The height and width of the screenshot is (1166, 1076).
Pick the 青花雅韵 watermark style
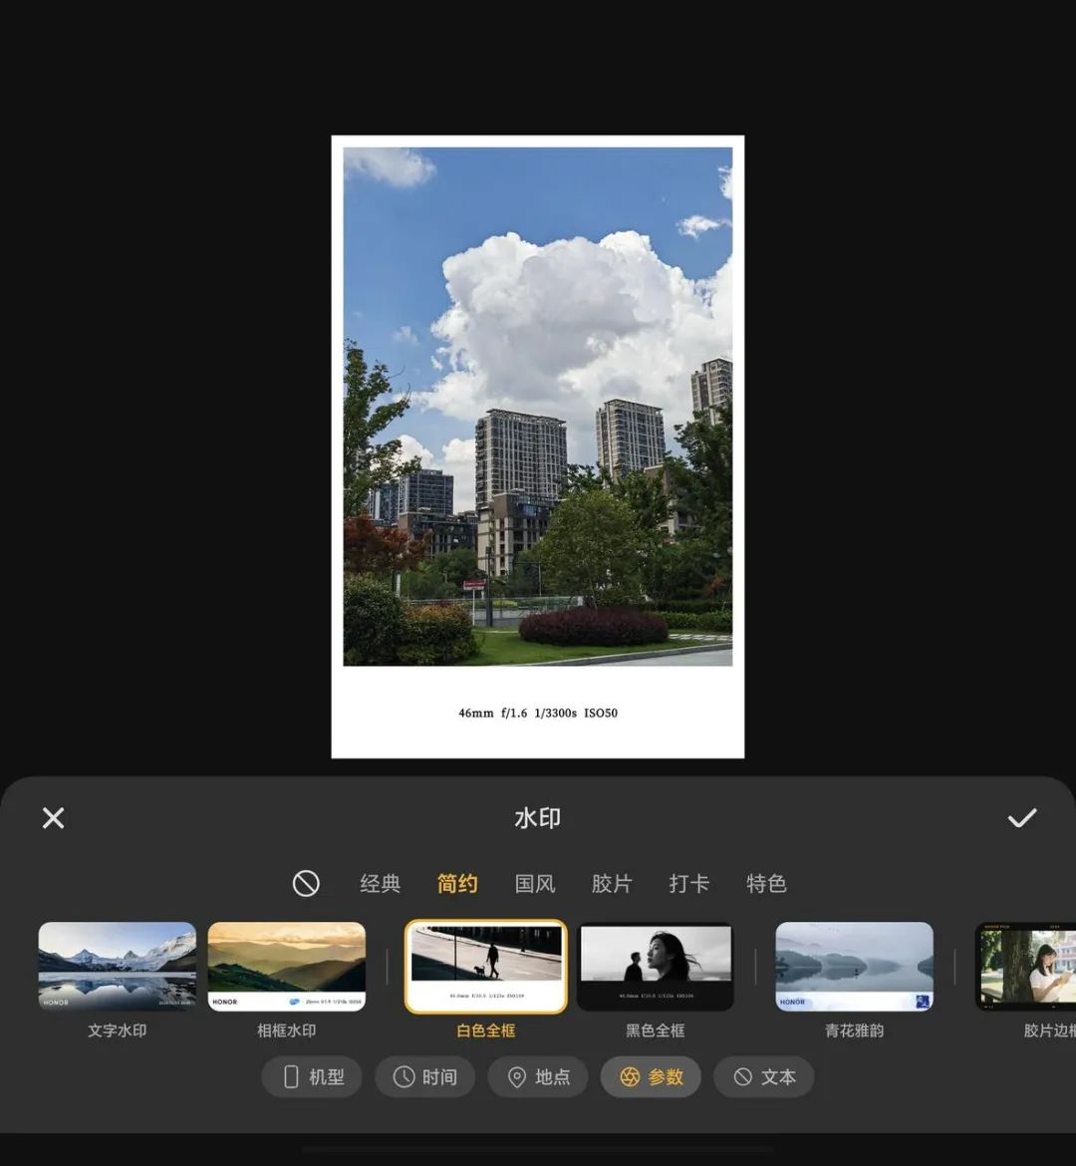coord(855,967)
